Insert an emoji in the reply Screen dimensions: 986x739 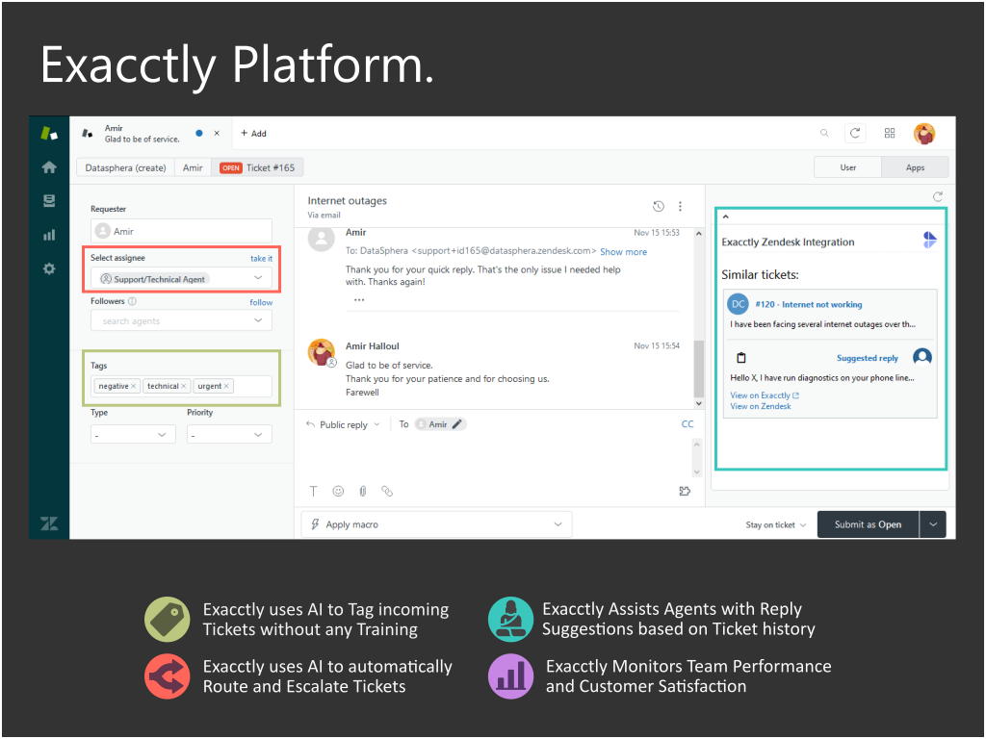[338, 491]
